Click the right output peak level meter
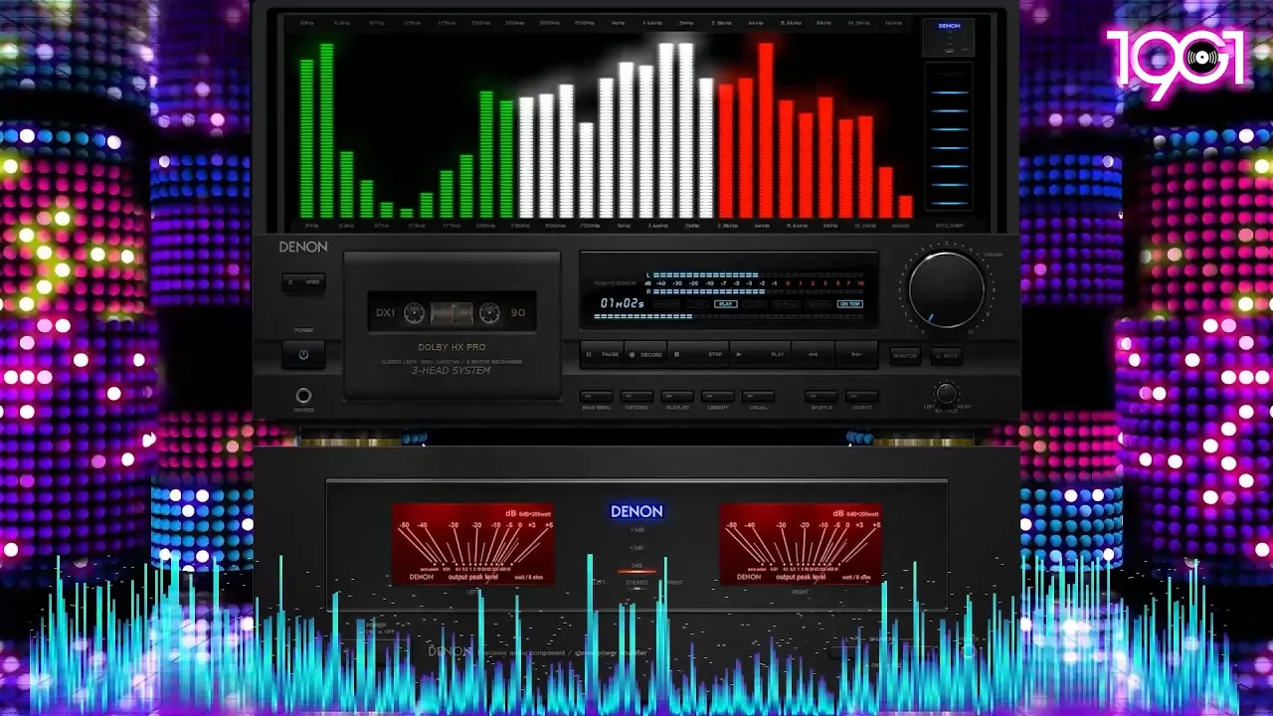The image size is (1273, 716). [x=802, y=543]
